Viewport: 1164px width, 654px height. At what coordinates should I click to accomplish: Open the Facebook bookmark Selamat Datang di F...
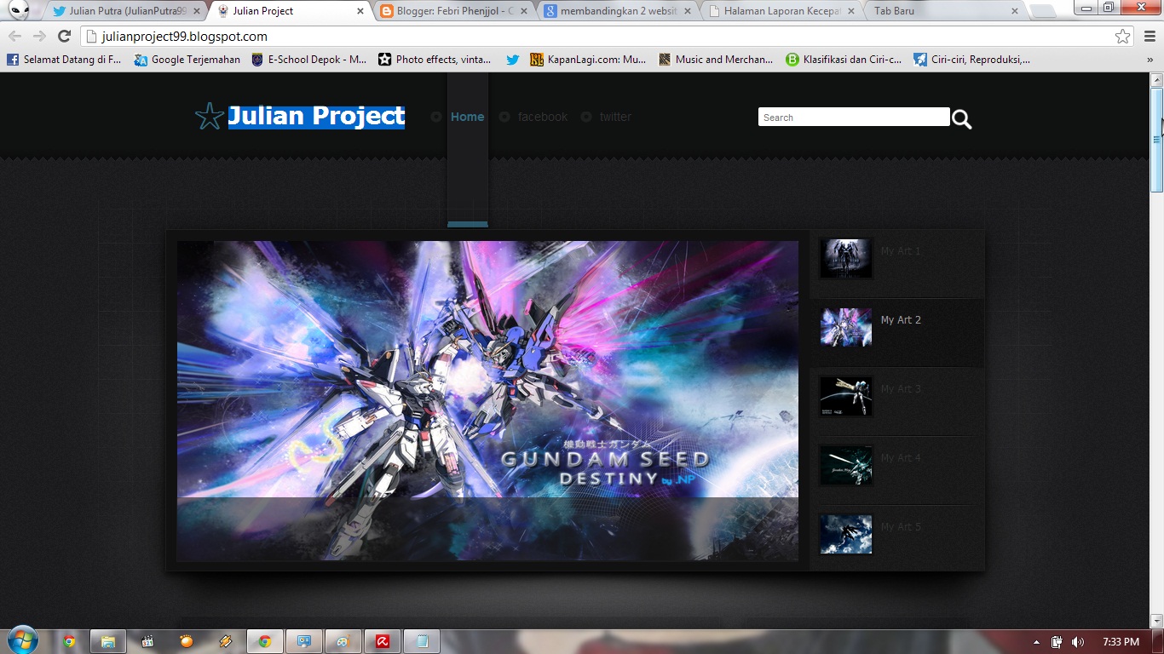tap(64, 60)
